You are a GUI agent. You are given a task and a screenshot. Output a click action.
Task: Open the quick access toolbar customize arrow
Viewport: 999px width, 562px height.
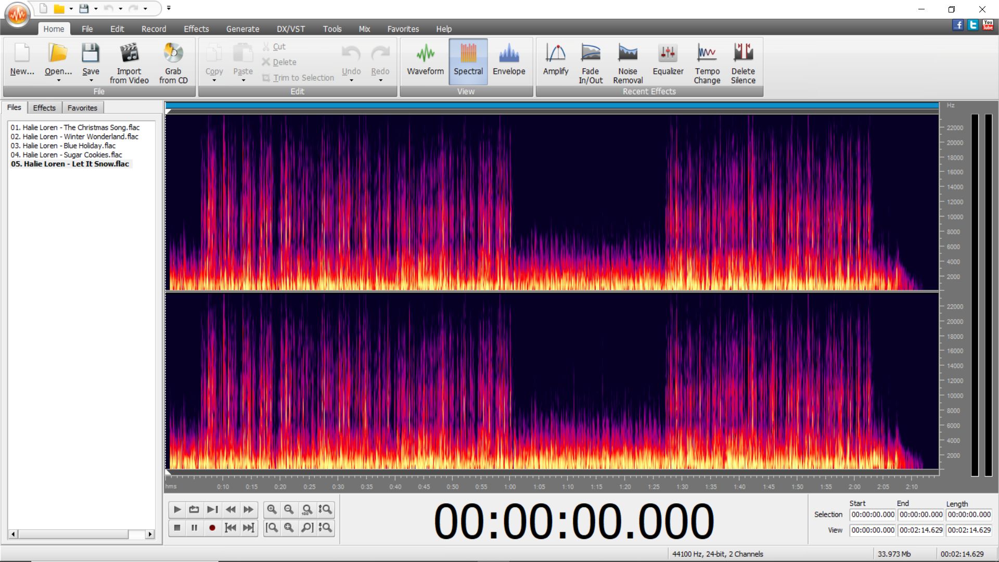click(x=169, y=8)
